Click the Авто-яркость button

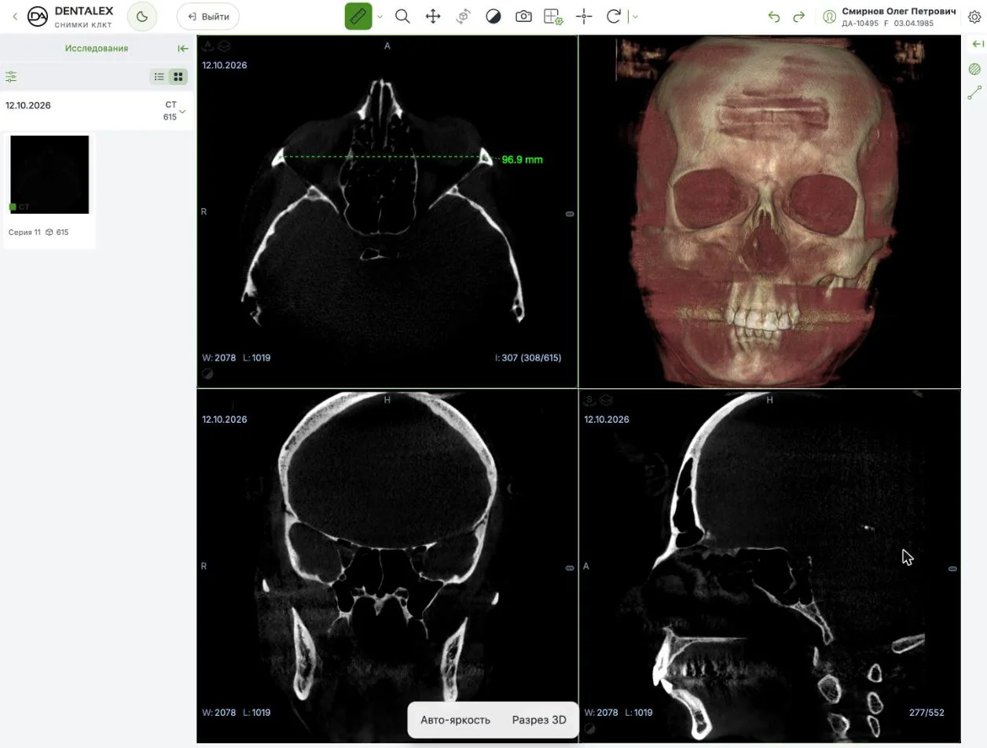point(455,720)
